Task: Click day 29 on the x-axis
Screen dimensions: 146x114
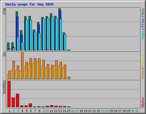Action: click(128, 111)
